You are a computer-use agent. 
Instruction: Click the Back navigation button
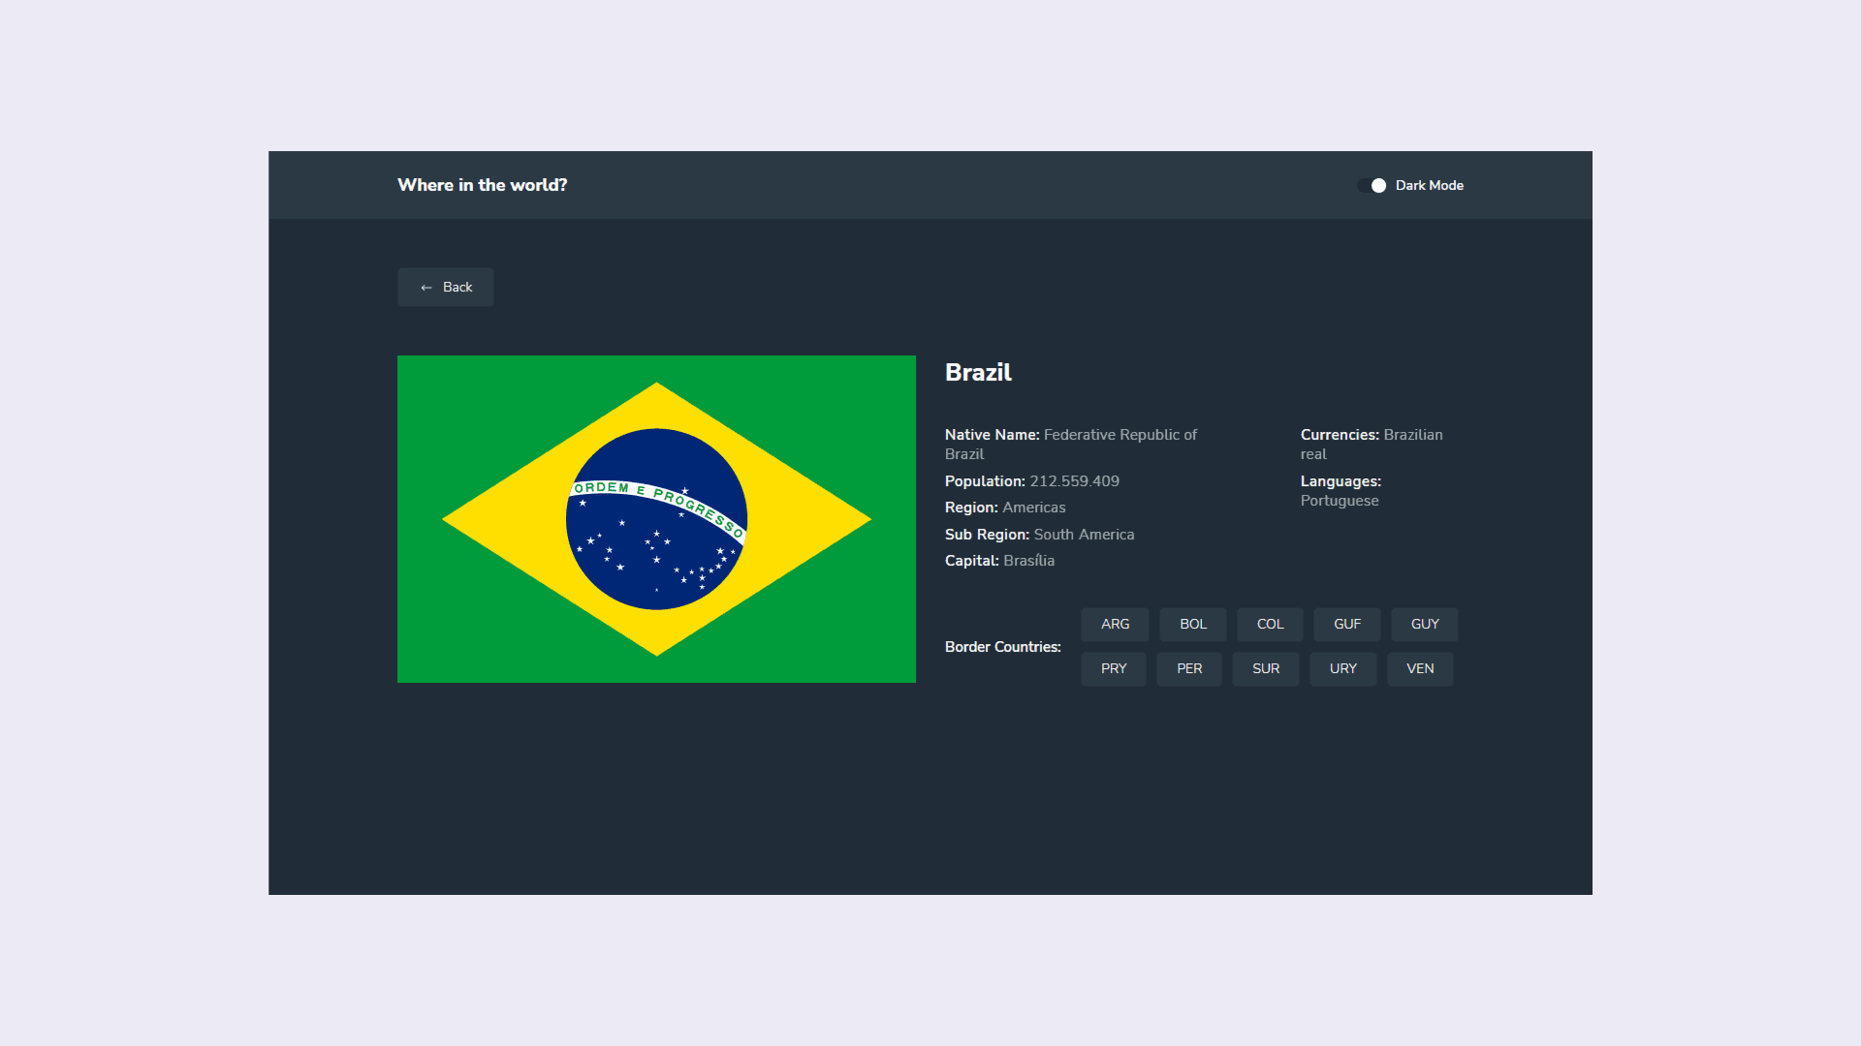446,286
